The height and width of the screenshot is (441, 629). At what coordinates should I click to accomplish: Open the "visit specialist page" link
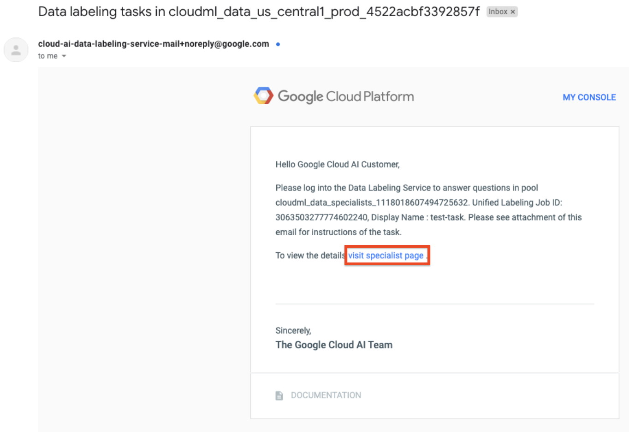pos(386,256)
